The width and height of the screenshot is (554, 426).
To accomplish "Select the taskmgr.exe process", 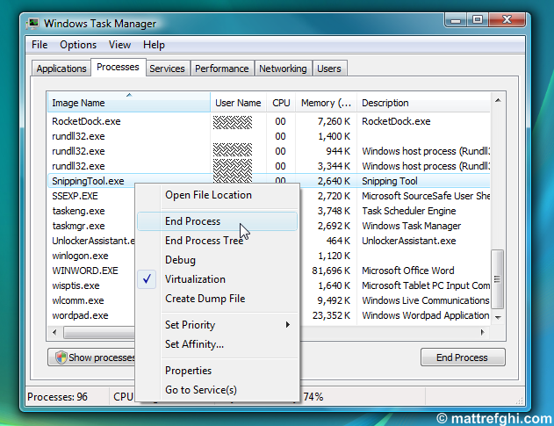I will click(x=78, y=226).
